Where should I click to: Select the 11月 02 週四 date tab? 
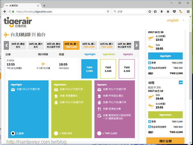pyautogui.click(x=125, y=45)
